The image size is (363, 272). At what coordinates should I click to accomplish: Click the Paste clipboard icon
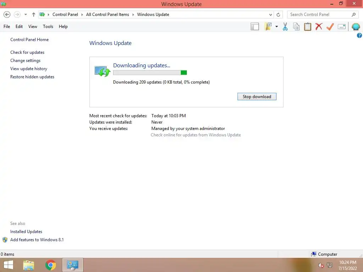point(307,27)
